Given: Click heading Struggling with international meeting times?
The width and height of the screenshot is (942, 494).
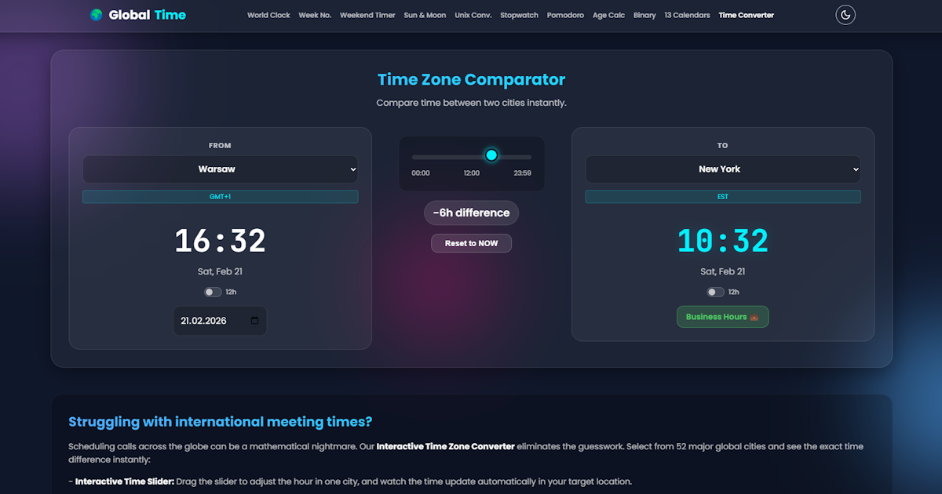Looking at the screenshot, I should pos(221,422).
